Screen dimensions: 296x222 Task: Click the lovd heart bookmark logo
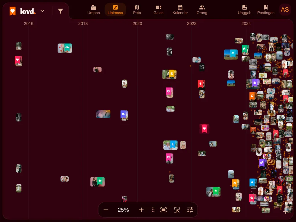(x=13, y=11)
